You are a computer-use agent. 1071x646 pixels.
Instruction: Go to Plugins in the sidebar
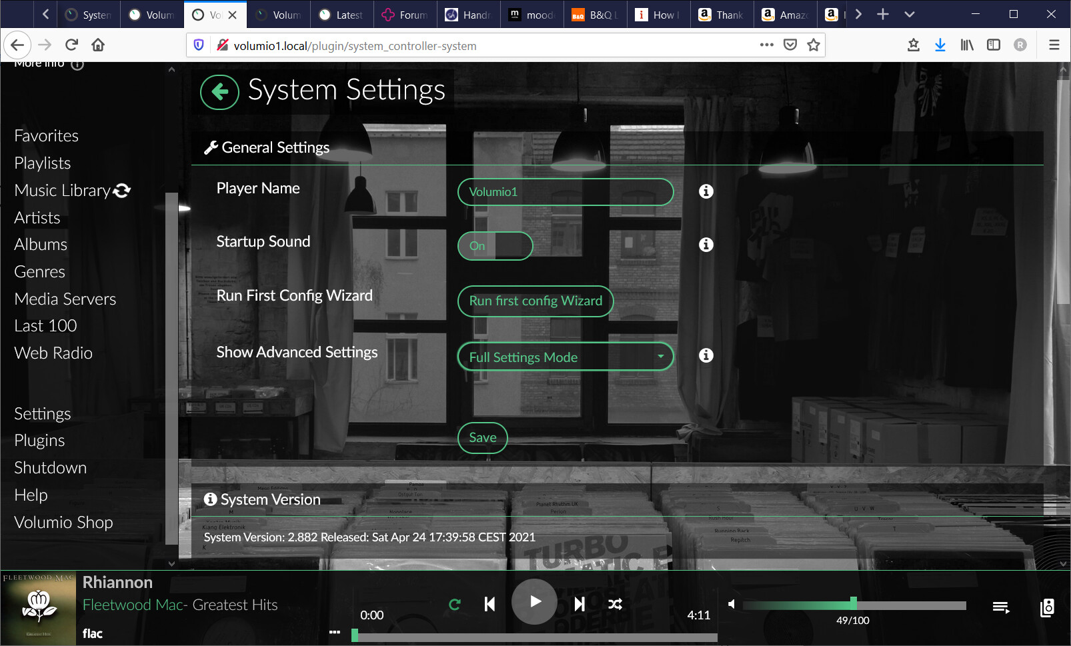tap(39, 441)
